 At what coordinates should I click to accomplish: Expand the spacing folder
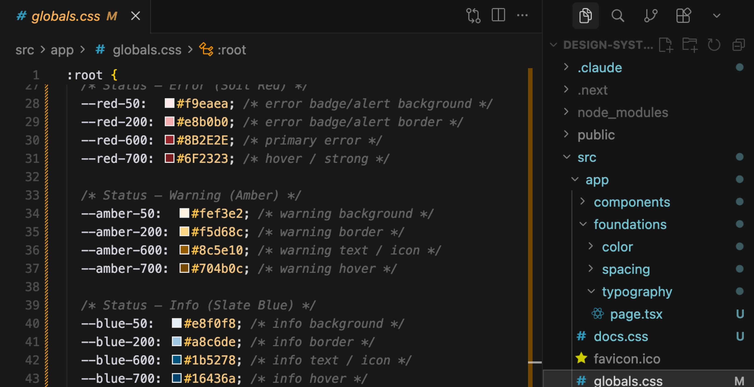pos(648,269)
